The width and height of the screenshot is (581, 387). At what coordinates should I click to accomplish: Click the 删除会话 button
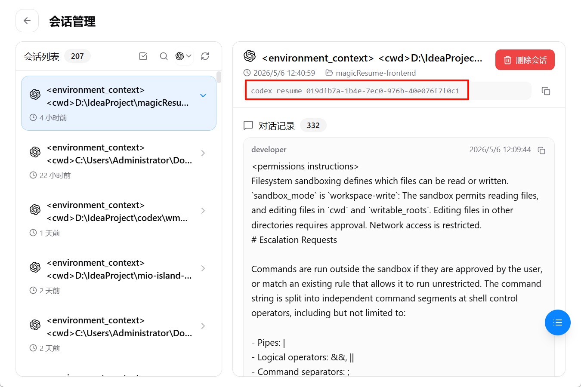pos(525,60)
